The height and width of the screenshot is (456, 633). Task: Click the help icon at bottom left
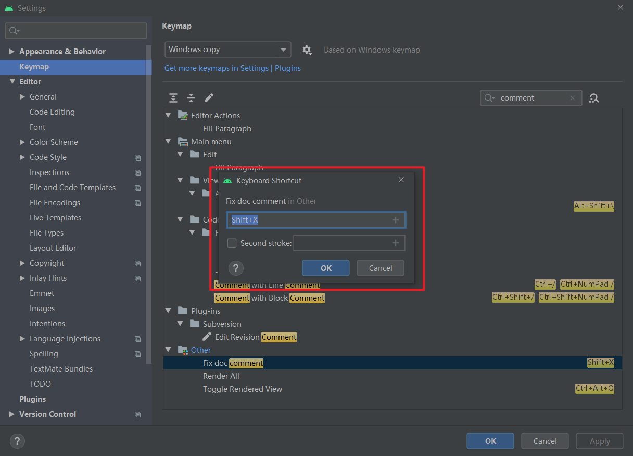point(17,441)
